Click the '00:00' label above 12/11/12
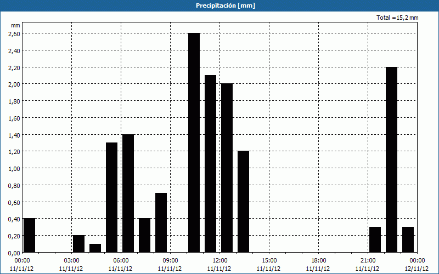The width and height of the screenshot is (439, 274). [417, 261]
